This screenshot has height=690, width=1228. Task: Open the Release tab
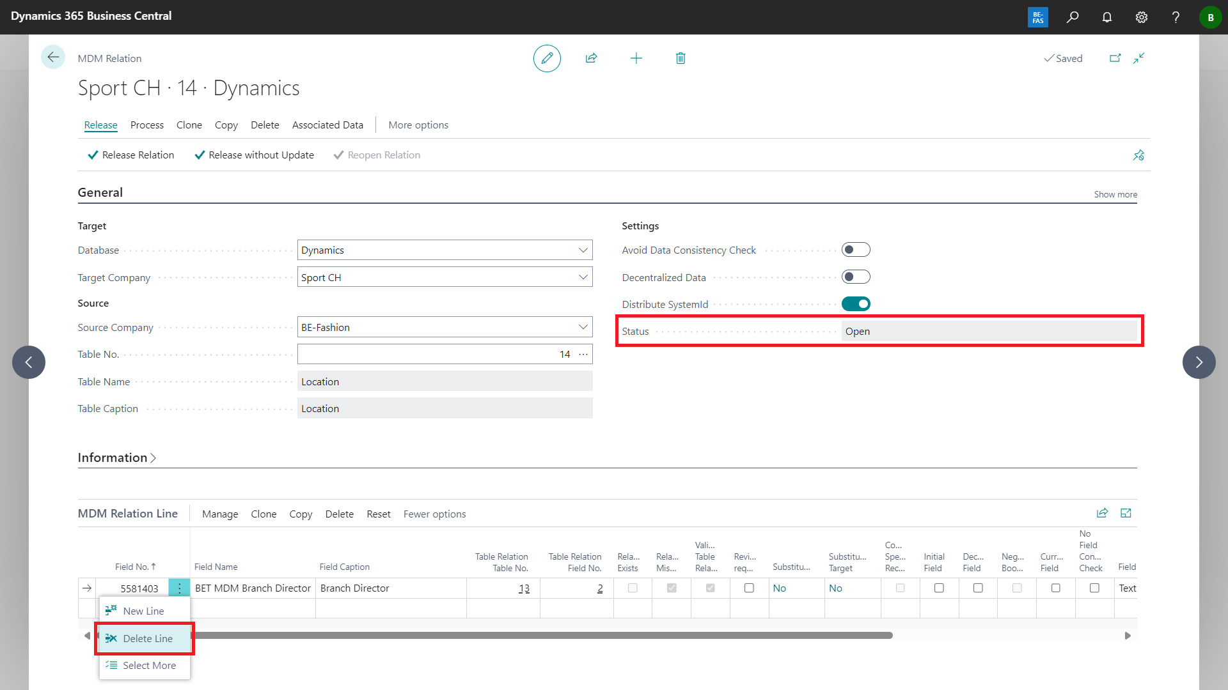click(x=100, y=125)
